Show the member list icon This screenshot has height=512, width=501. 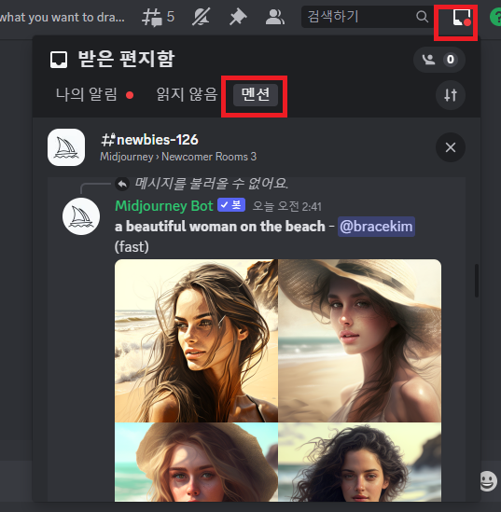pos(274,17)
